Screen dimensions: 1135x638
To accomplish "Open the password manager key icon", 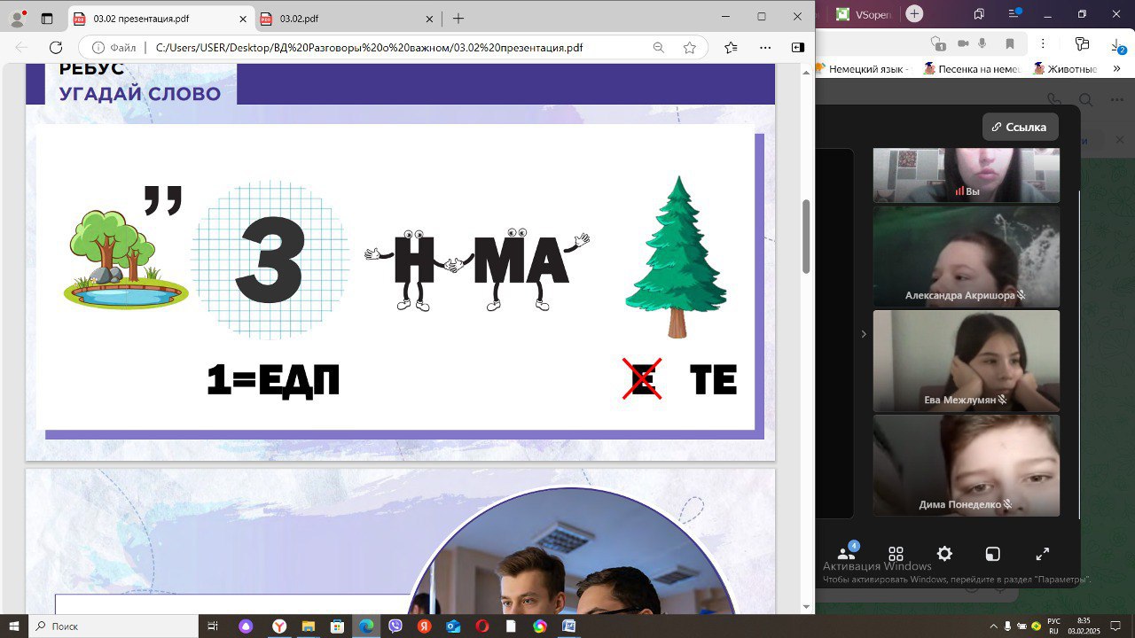I will point(1082,43).
